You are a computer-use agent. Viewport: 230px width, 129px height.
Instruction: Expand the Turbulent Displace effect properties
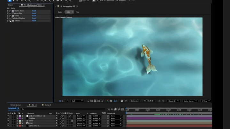click(x=8, y=18)
